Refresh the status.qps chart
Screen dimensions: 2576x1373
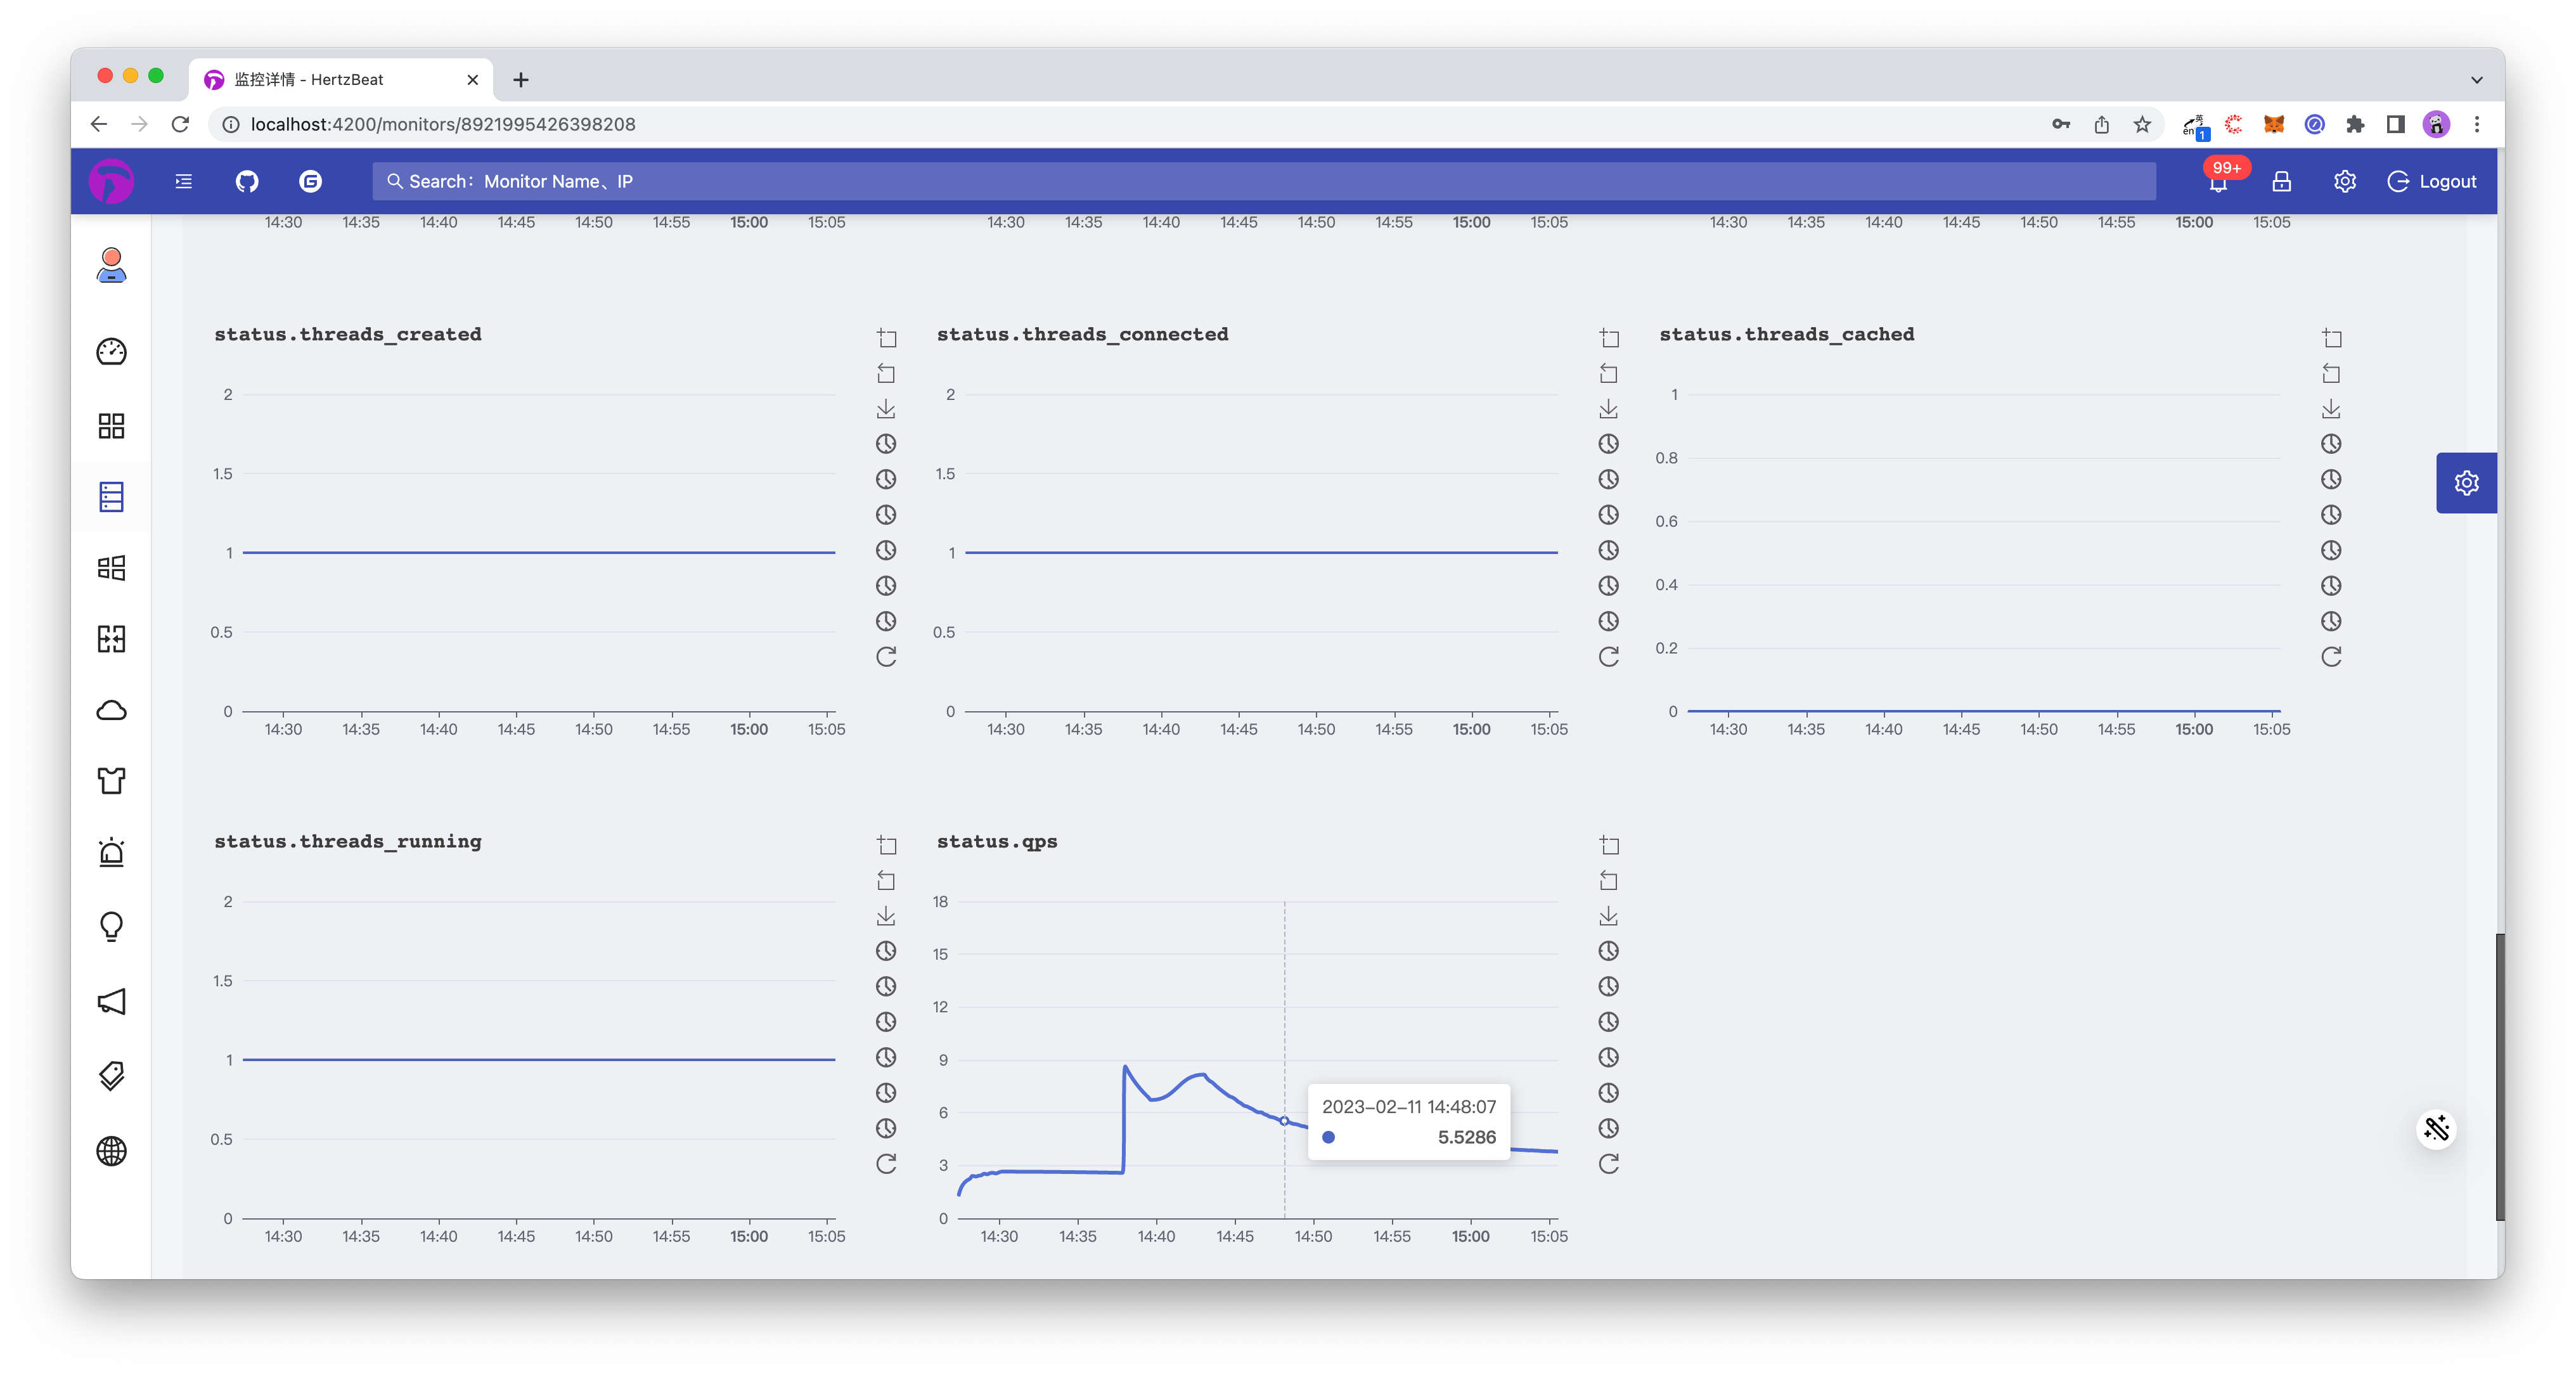tap(1608, 1163)
